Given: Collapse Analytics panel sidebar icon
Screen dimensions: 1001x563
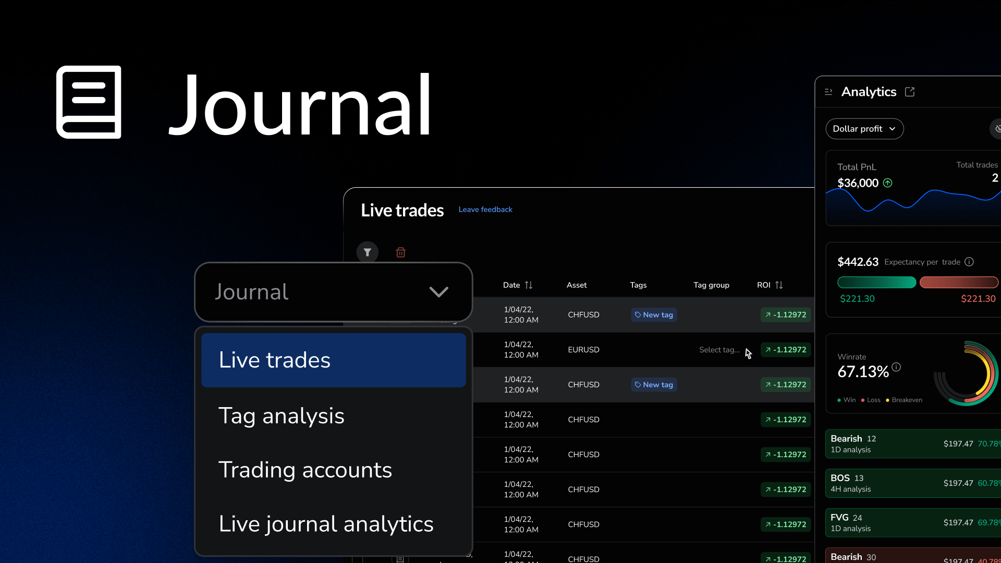Looking at the screenshot, I should (x=828, y=92).
